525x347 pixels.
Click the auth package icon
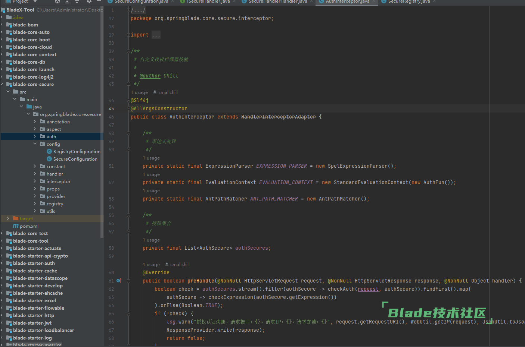tap(43, 136)
